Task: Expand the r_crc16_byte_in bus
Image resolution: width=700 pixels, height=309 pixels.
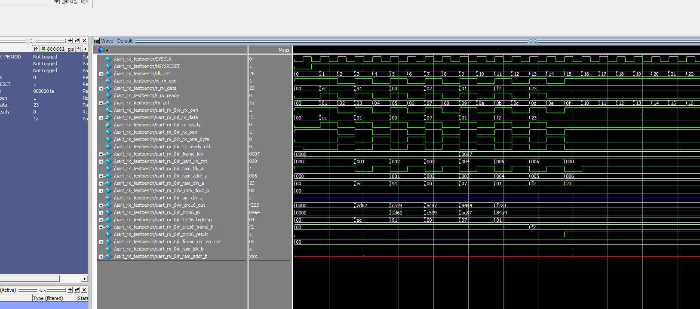Action: tap(101, 220)
